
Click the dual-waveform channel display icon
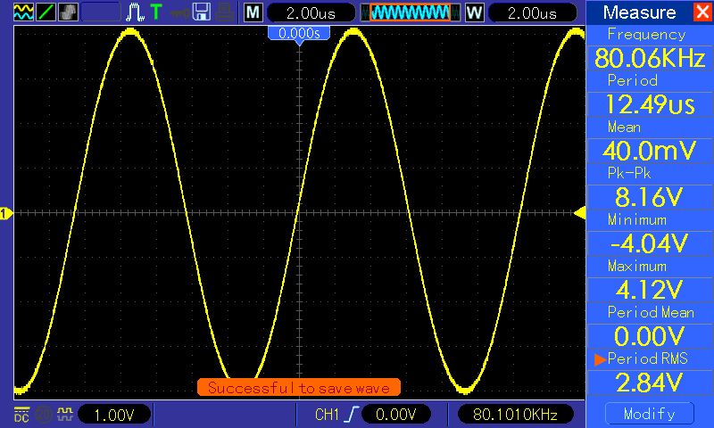tap(23, 12)
